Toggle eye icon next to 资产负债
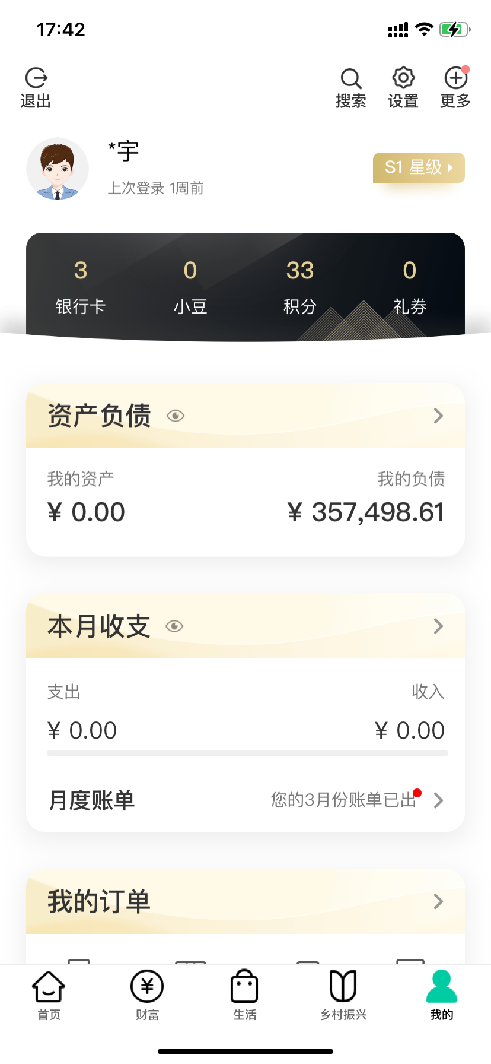Image resolution: width=491 pixels, height=1064 pixels. (176, 416)
